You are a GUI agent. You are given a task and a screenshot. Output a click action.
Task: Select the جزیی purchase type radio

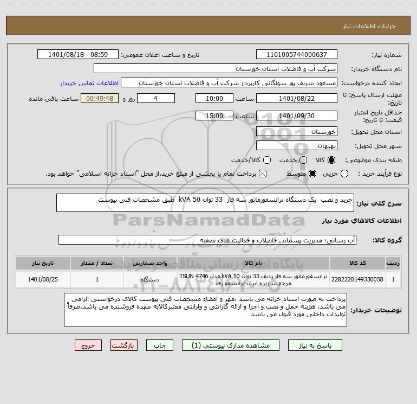tap(344, 174)
